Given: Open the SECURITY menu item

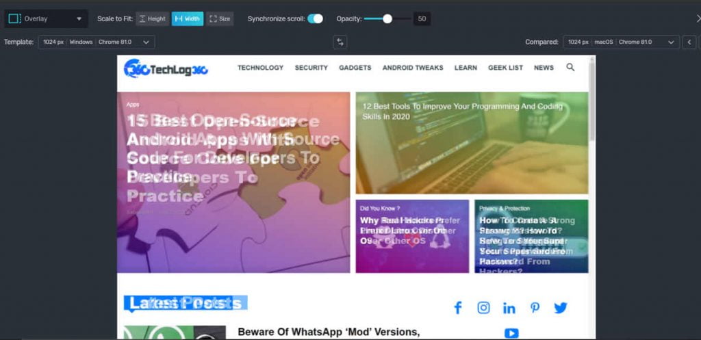Looking at the screenshot, I should click(311, 68).
